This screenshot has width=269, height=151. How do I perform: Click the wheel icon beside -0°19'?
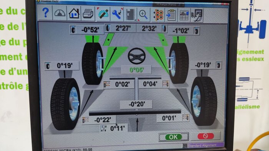point(218,65)
